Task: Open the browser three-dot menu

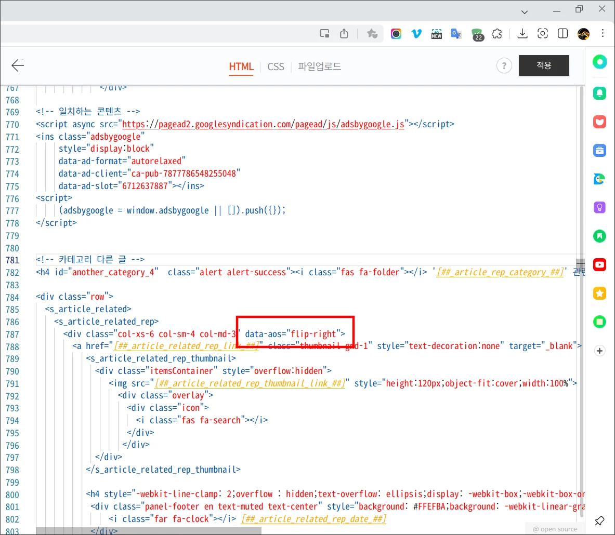Action: pyautogui.click(x=603, y=33)
